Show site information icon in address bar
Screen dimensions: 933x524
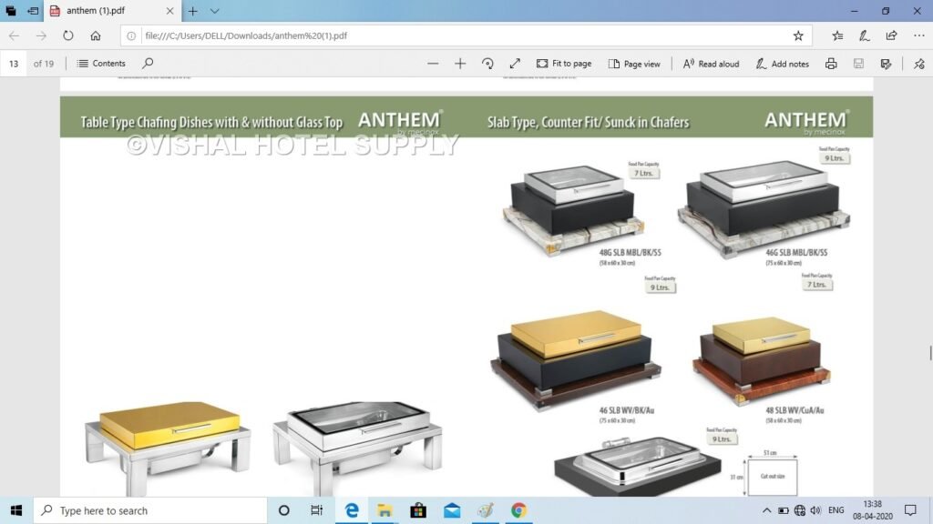[x=131, y=35]
